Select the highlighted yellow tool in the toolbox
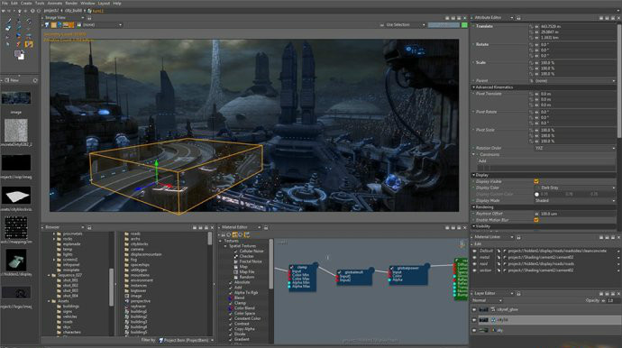The height and width of the screenshot is (348, 622). coord(29,44)
